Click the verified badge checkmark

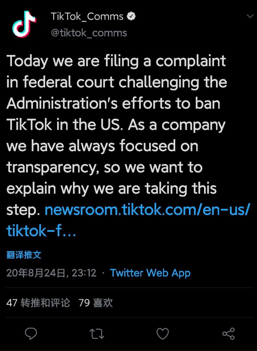click(x=131, y=16)
